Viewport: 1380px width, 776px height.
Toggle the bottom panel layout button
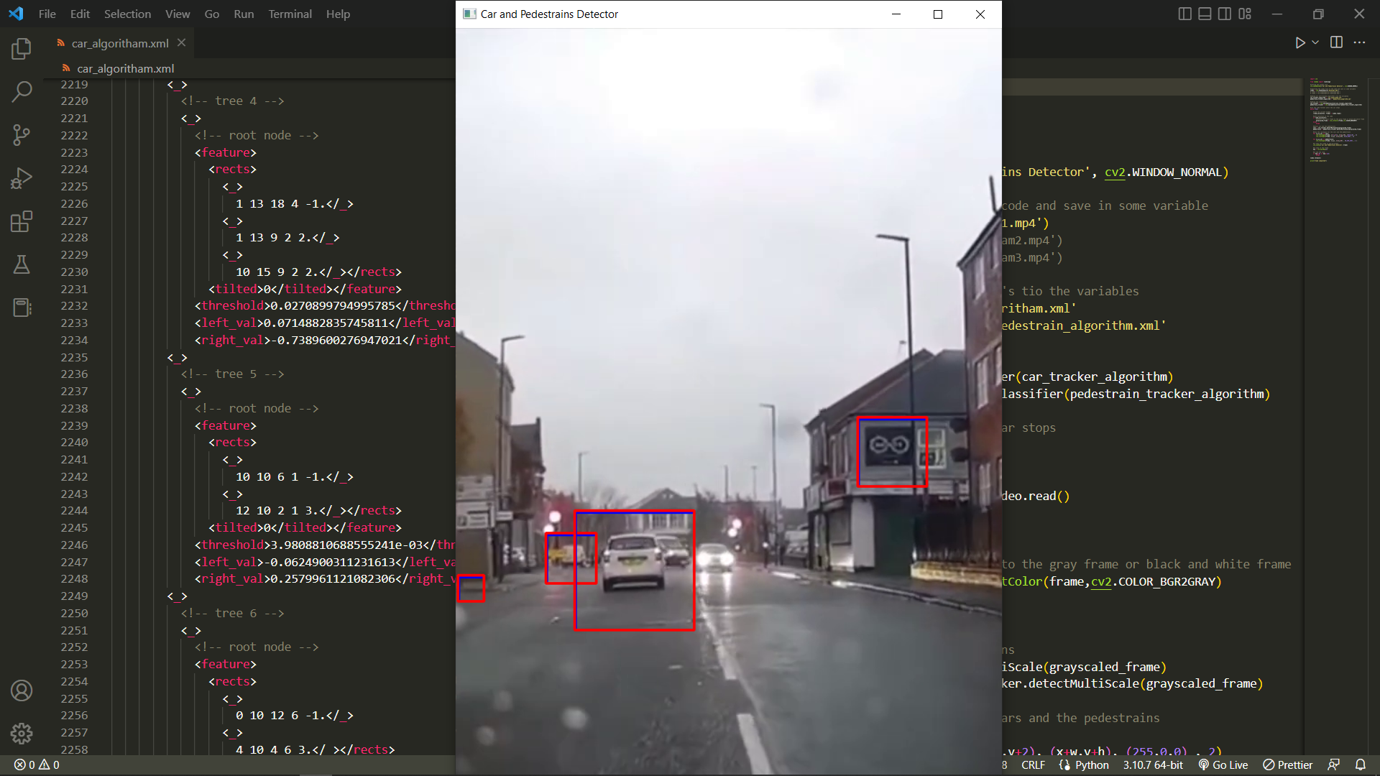click(1205, 14)
